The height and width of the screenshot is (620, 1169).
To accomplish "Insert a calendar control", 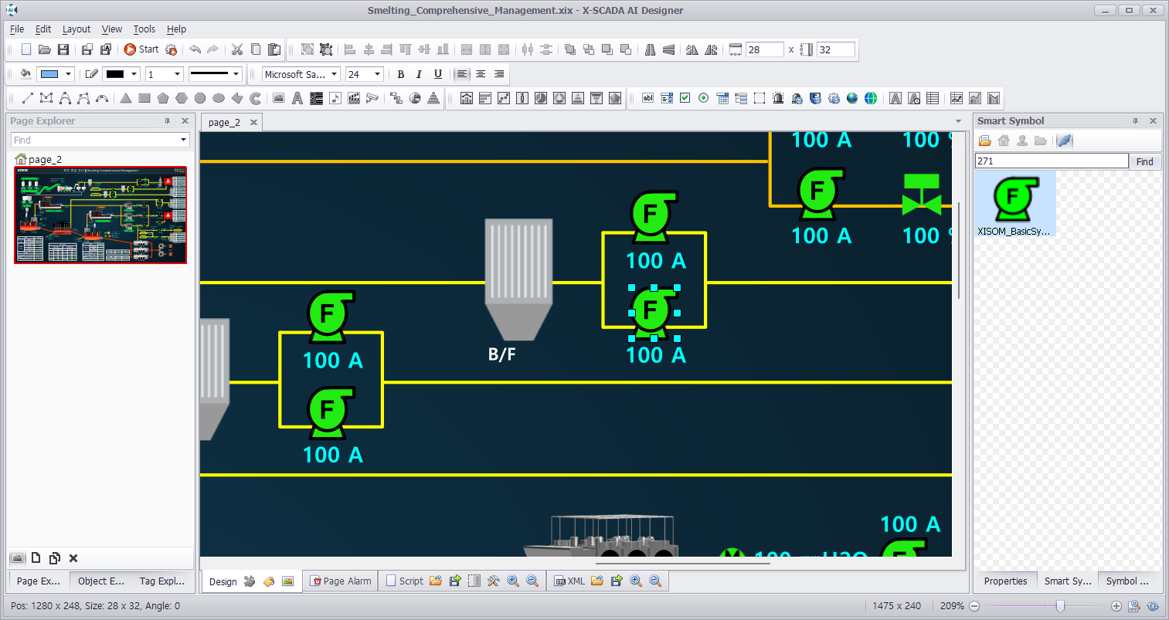I will click(x=722, y=98).
